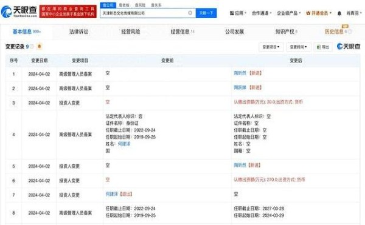Open the 基本信息 section tab
Viewport: 365px width, 225px height.
click(27, 32)
